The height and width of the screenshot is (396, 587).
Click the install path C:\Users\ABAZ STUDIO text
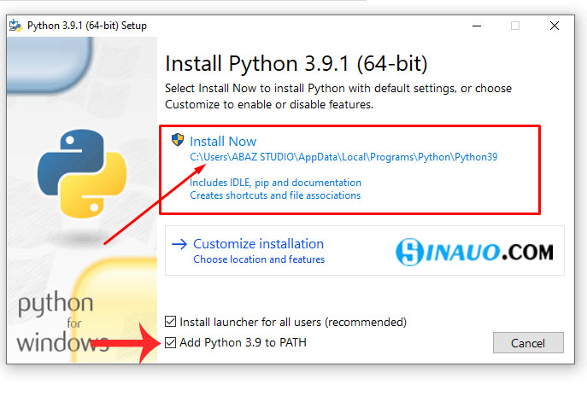[343, 157]
